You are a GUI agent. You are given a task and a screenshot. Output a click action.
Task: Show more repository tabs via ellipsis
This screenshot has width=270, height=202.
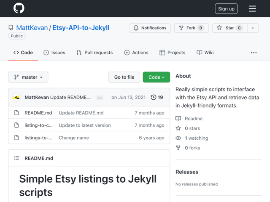pyautogui.click(x=254, y=53)
